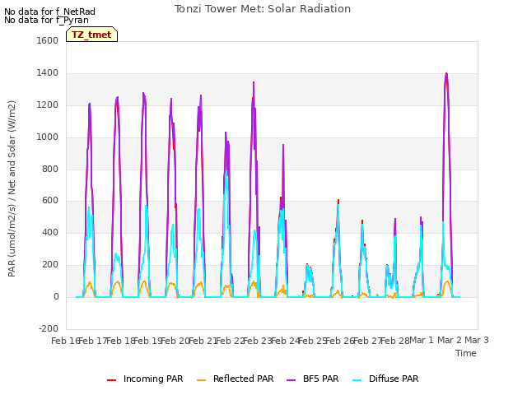The width and height of the screenshot is (527, 395).
Task: Click the 'Feb 16' x-axis date label
Action: point(66,341)
